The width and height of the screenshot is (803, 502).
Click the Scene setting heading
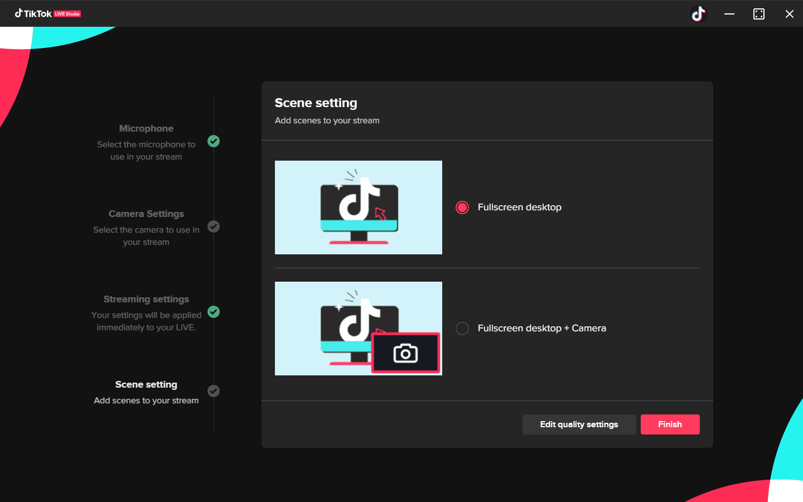316,103
